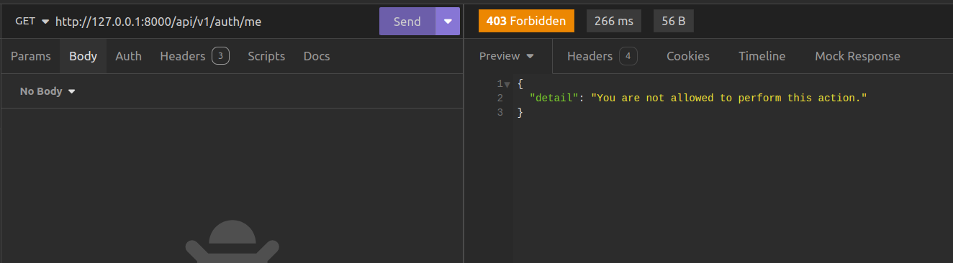View the response Headers tab
This screenshot has width=953, height=263.
coord(602,56)
